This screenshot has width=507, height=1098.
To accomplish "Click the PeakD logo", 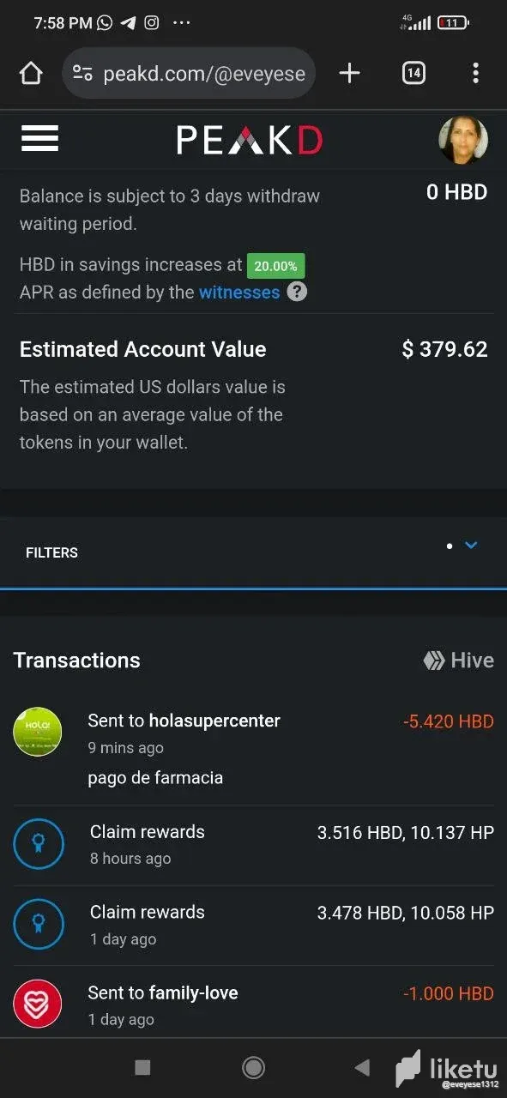I will [250, 140].
